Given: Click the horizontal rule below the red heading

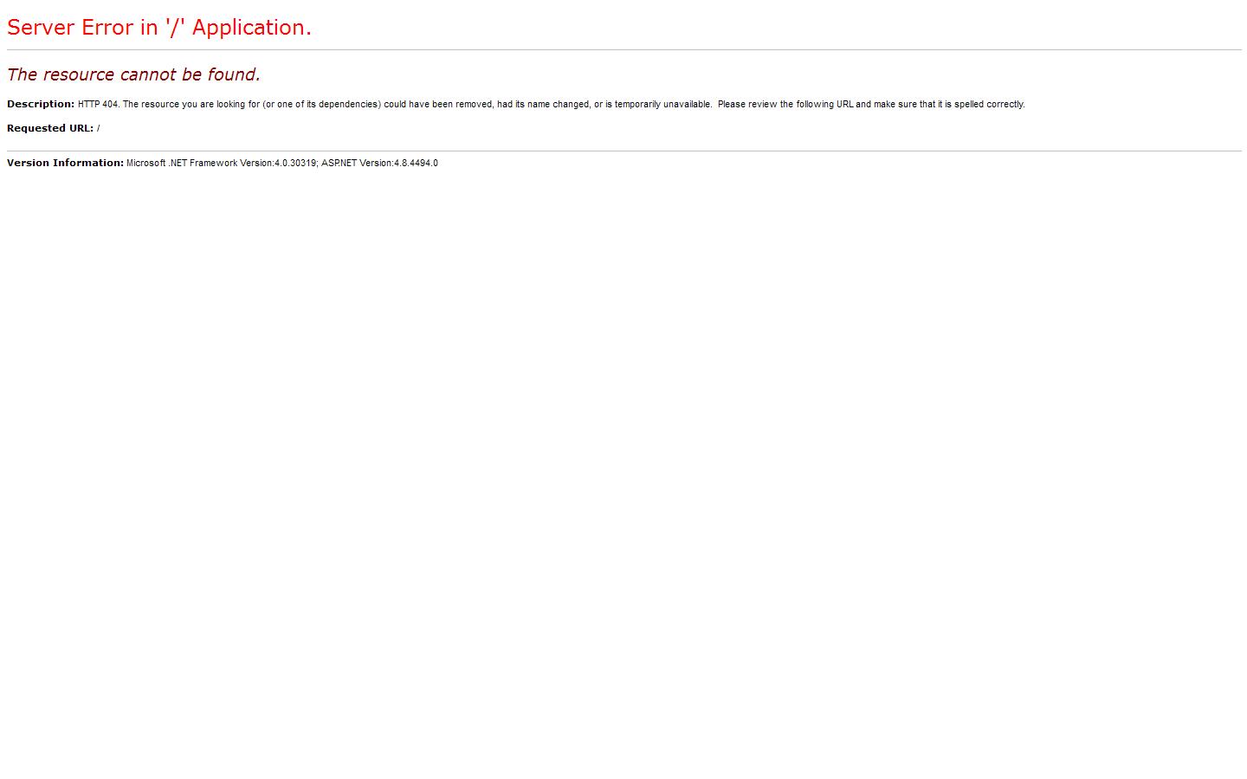Looking at the screenshot, I should [623, 50].
